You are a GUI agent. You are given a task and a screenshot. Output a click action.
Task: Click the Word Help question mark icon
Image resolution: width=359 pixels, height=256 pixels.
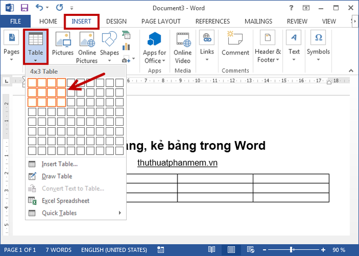pyautogui.click(x=291, y=8)
